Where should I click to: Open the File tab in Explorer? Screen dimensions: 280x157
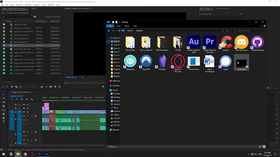(x=110, y=26)
